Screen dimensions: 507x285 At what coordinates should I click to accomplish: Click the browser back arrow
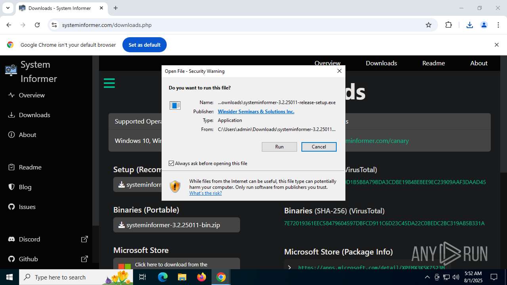click(x=9, y=25)
